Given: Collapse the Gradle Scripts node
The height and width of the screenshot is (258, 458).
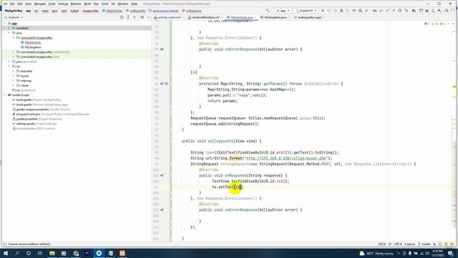Looking at the screenshot, I should [5, 95].
